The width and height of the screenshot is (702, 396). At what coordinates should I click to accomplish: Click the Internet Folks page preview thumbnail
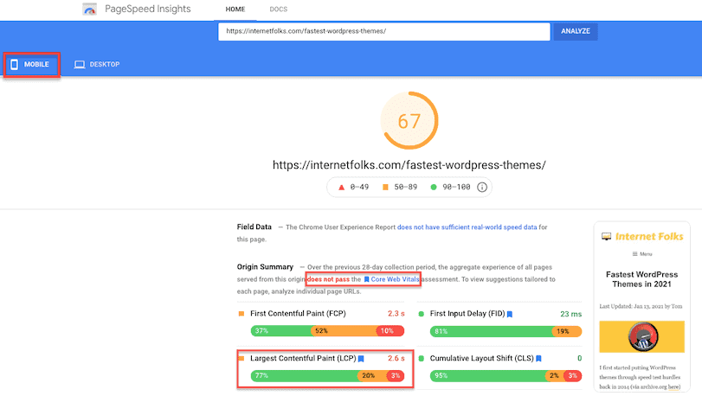tap(642, 307)
